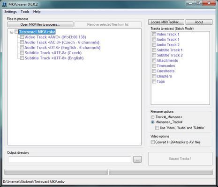Collapse the Testovaci MKV.mkv tree node
This screenshot has width=218, height=187.
[12, 32]
